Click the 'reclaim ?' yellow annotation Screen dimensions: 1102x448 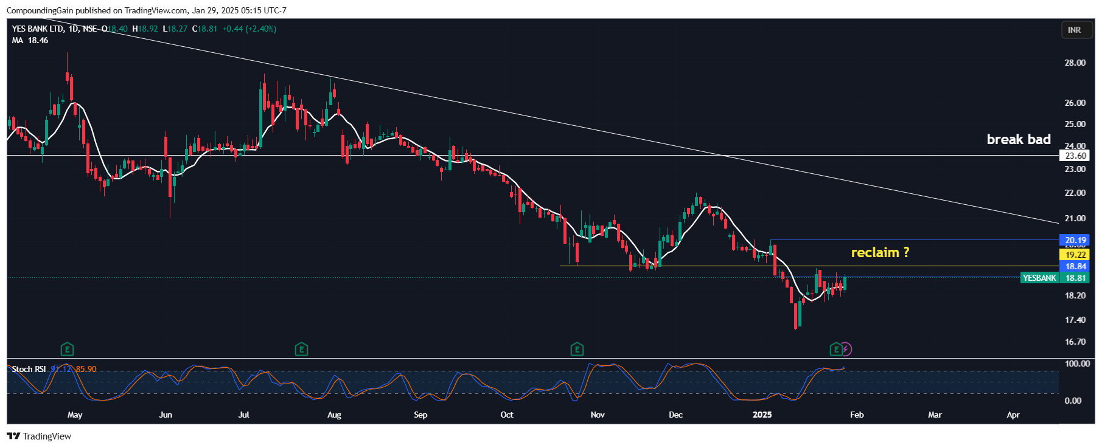coord(880,252)
